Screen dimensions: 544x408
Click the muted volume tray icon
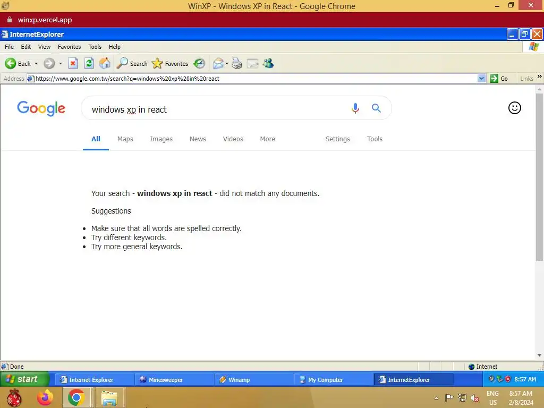point(474,398)
